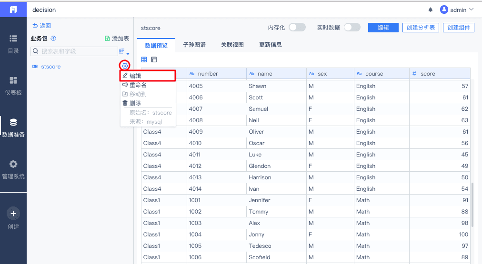This screenshot has height=264, width=482.
Task: Click the 返回 back link
Action: click(x=42, y=26)
